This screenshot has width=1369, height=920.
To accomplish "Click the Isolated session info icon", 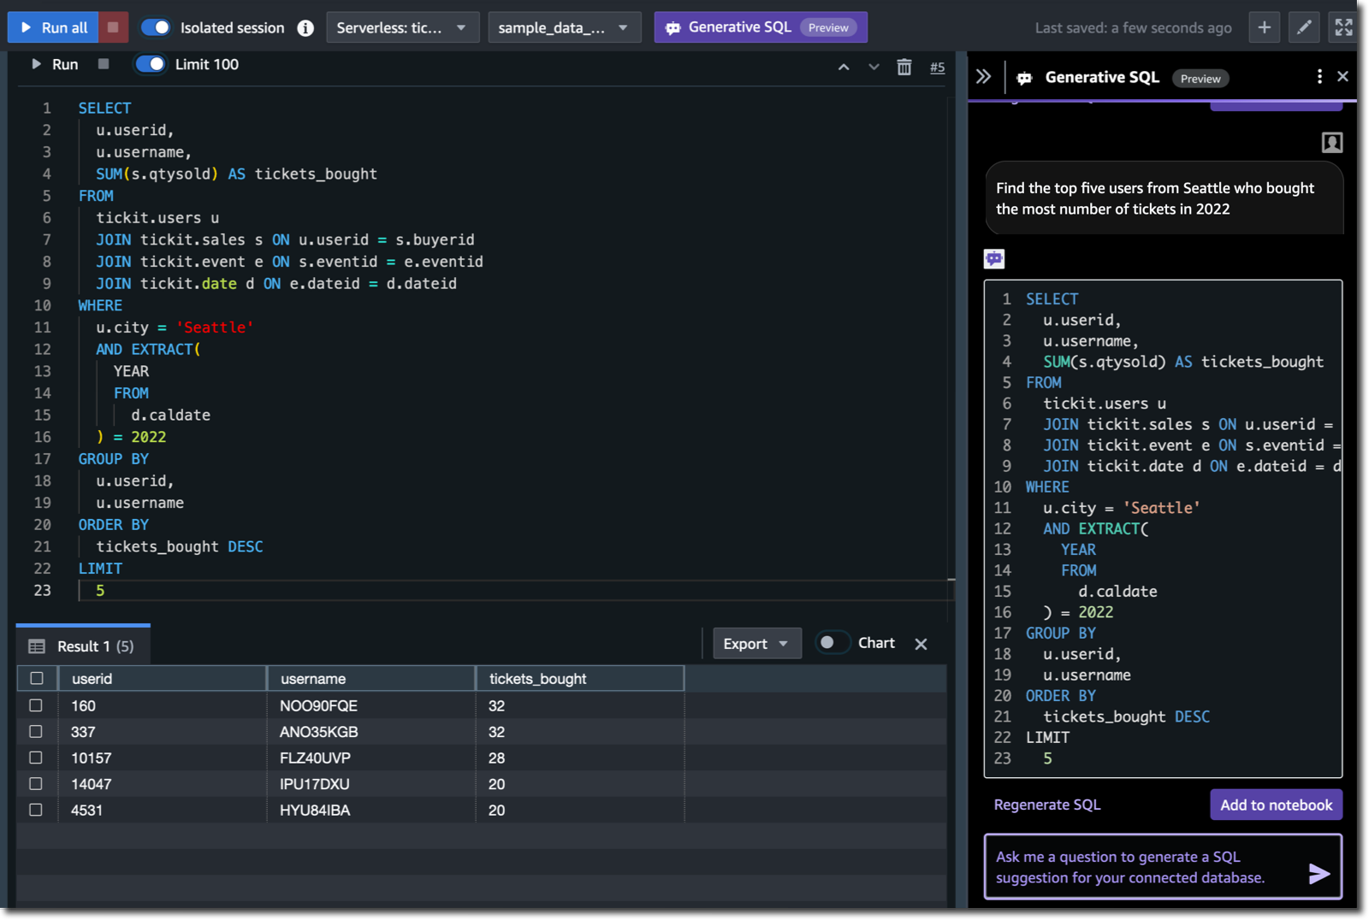I will (x=305, y=28).
